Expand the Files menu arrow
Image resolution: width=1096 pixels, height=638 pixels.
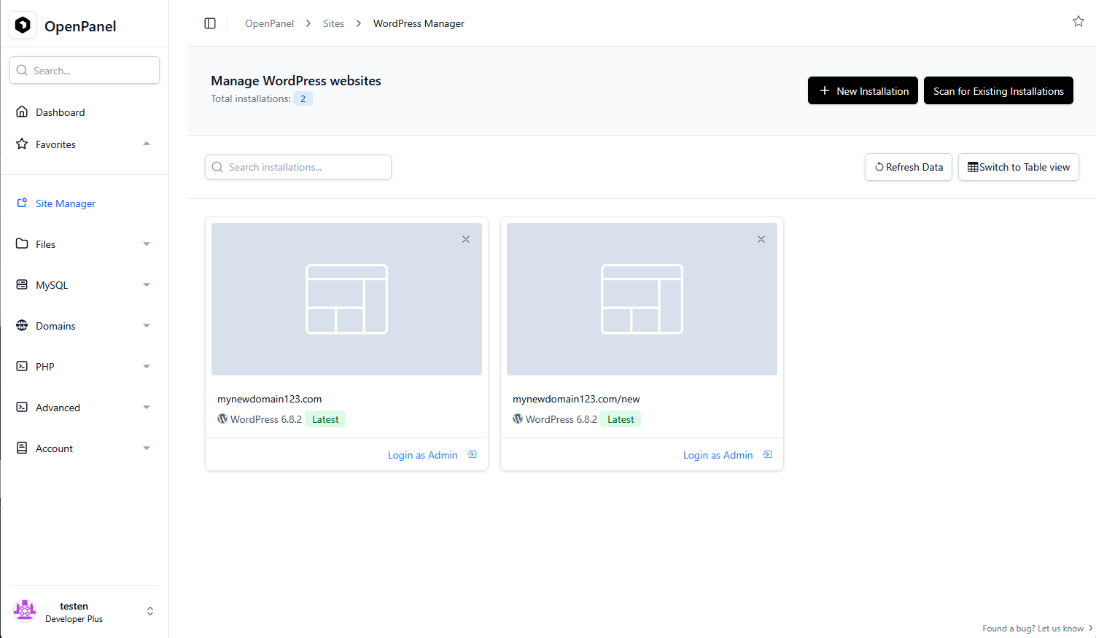click(x=147, y=244)
